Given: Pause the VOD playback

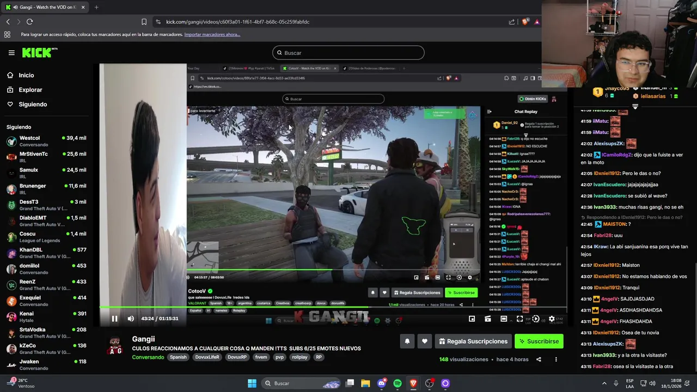Looking at the screenshot, I should [x=114, y=318].
